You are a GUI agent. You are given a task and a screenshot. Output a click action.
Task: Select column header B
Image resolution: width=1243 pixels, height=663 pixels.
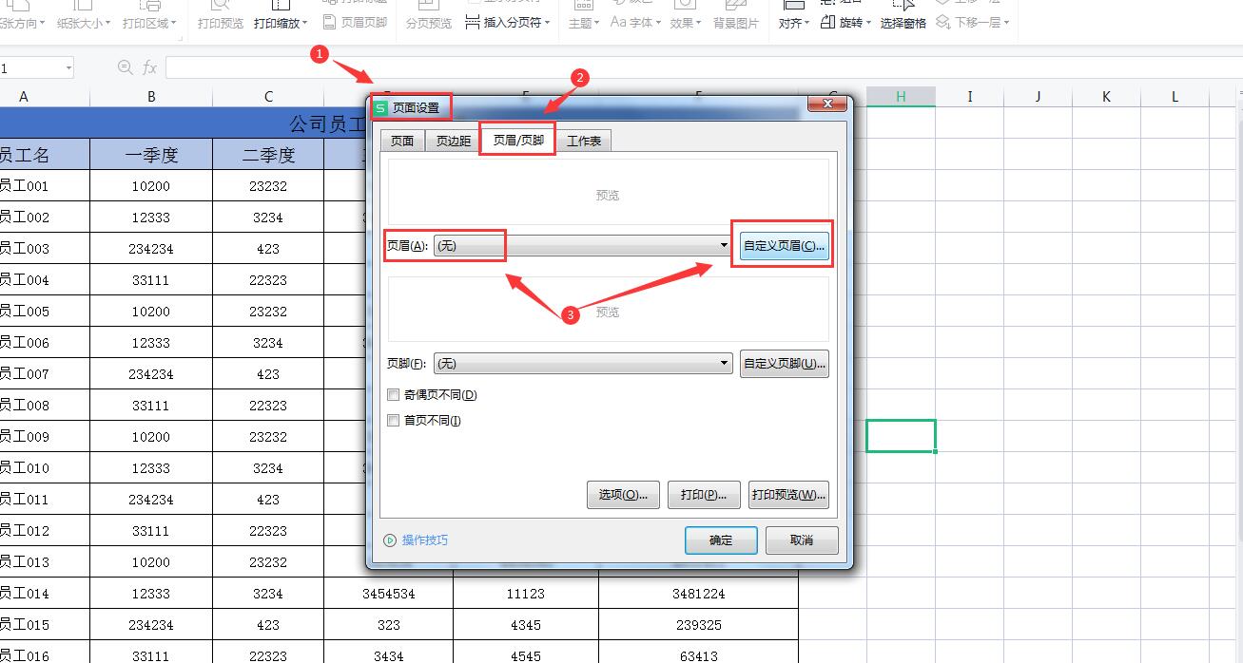pyautogui.click(x=151, y=96)
